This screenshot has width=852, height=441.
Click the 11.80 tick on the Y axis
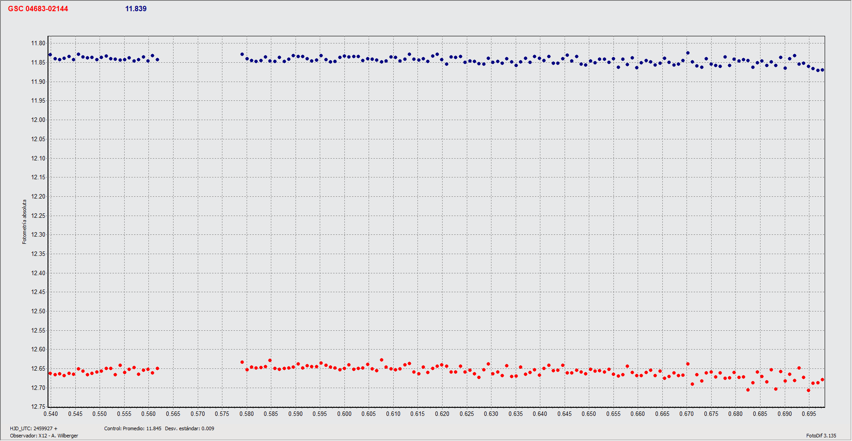click(38, 43)
